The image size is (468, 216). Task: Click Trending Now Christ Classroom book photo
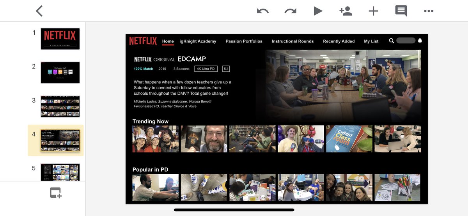pyautogui.click(x=349, y=139)
